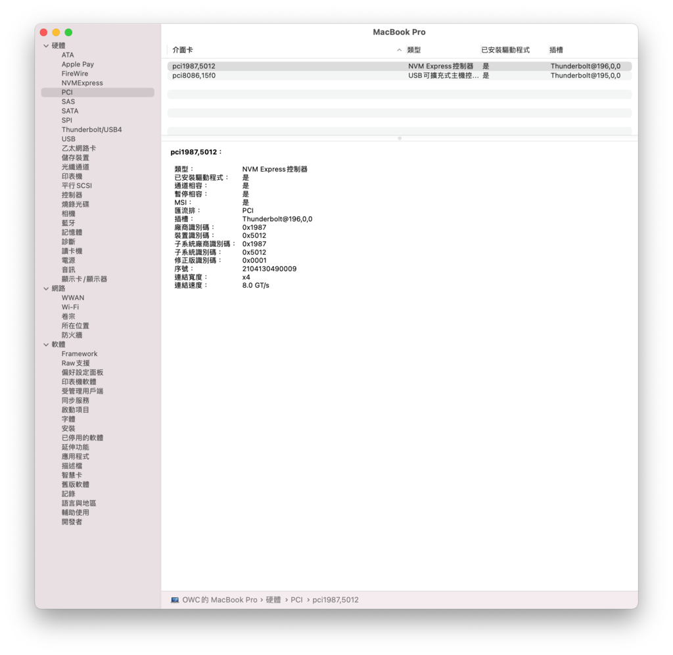This screenshot has width=673, height=655.
Task: Open 字體 fonts entry
Action: 68,419
